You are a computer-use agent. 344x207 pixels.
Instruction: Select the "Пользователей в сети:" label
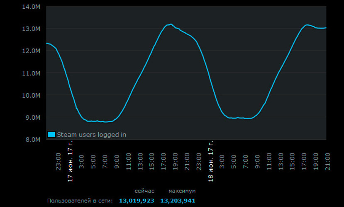pyautogui.click(x=80, y=201)
